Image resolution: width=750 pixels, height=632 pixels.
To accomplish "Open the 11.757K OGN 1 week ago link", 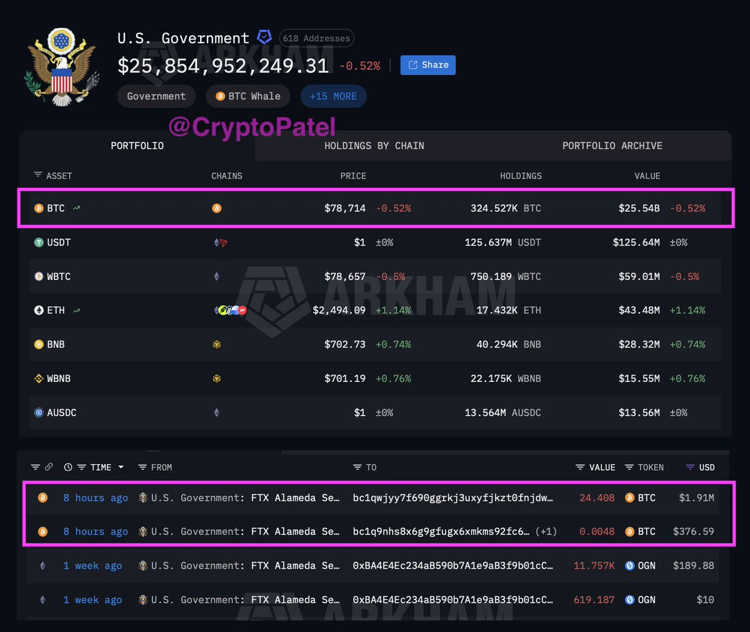I will pos(92,566).
